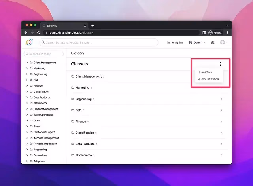The image size is (253, 186).
Task: Click the browser reload icon
Action: 39,32
